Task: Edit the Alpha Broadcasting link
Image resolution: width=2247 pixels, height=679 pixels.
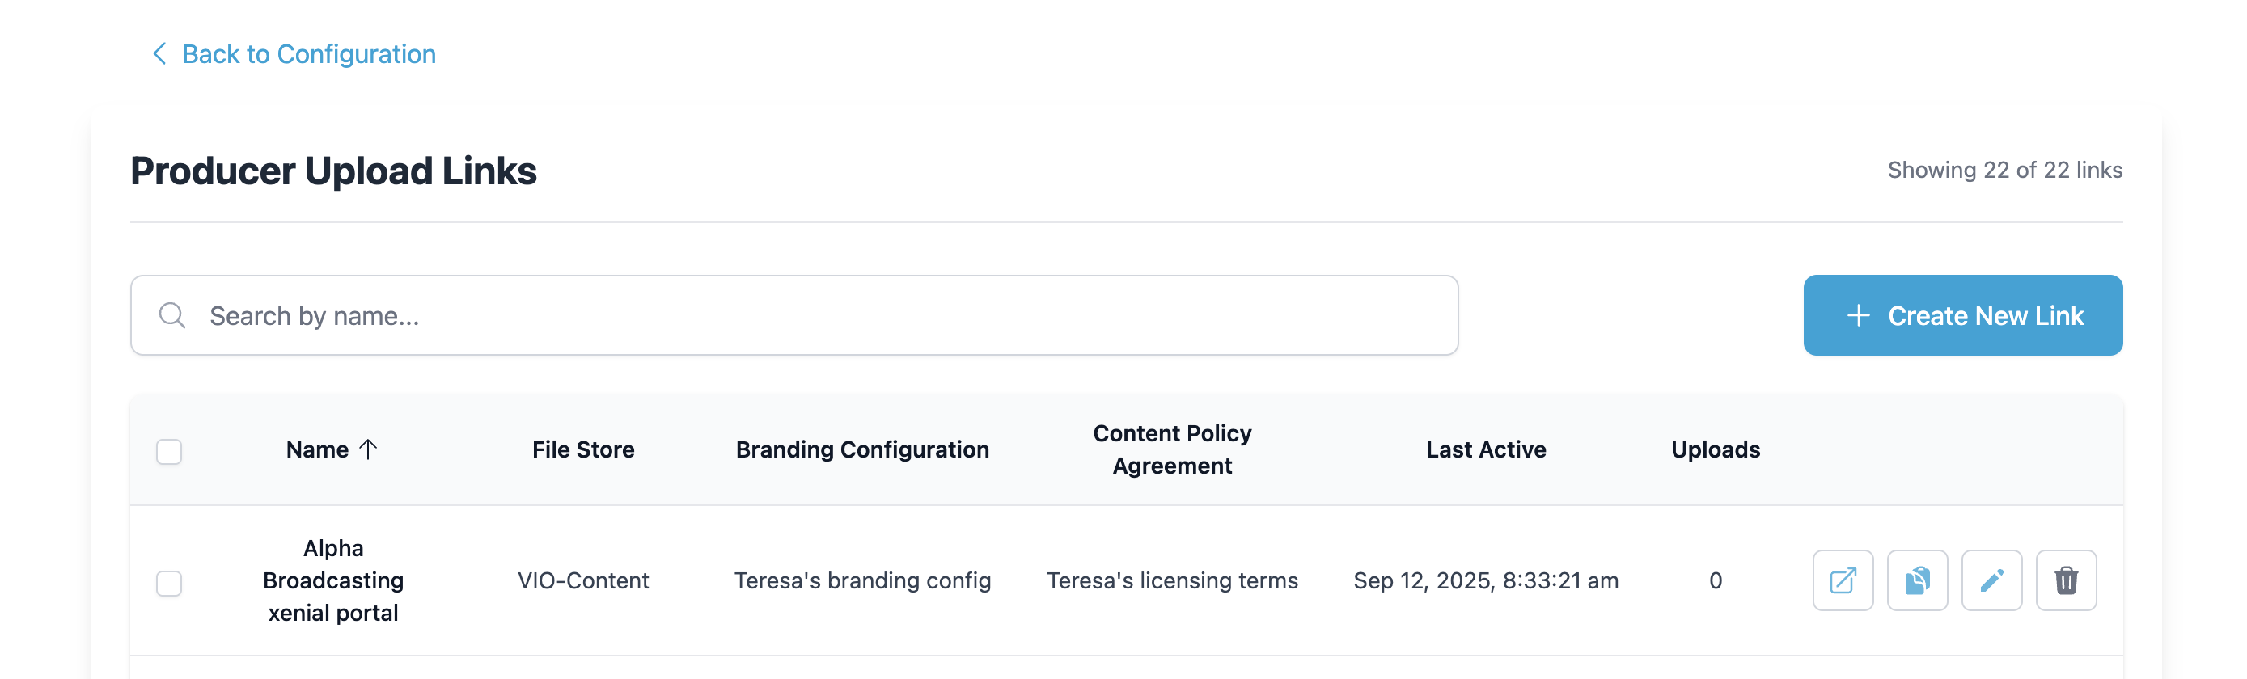Action: pyautogui.click(x=1991, y=580)
